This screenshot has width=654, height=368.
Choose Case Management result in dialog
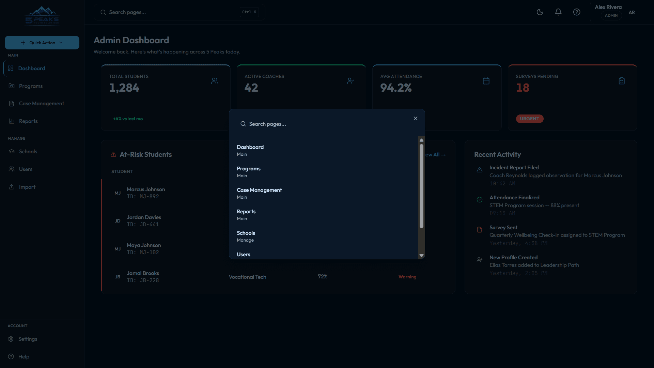click(324, 193)
